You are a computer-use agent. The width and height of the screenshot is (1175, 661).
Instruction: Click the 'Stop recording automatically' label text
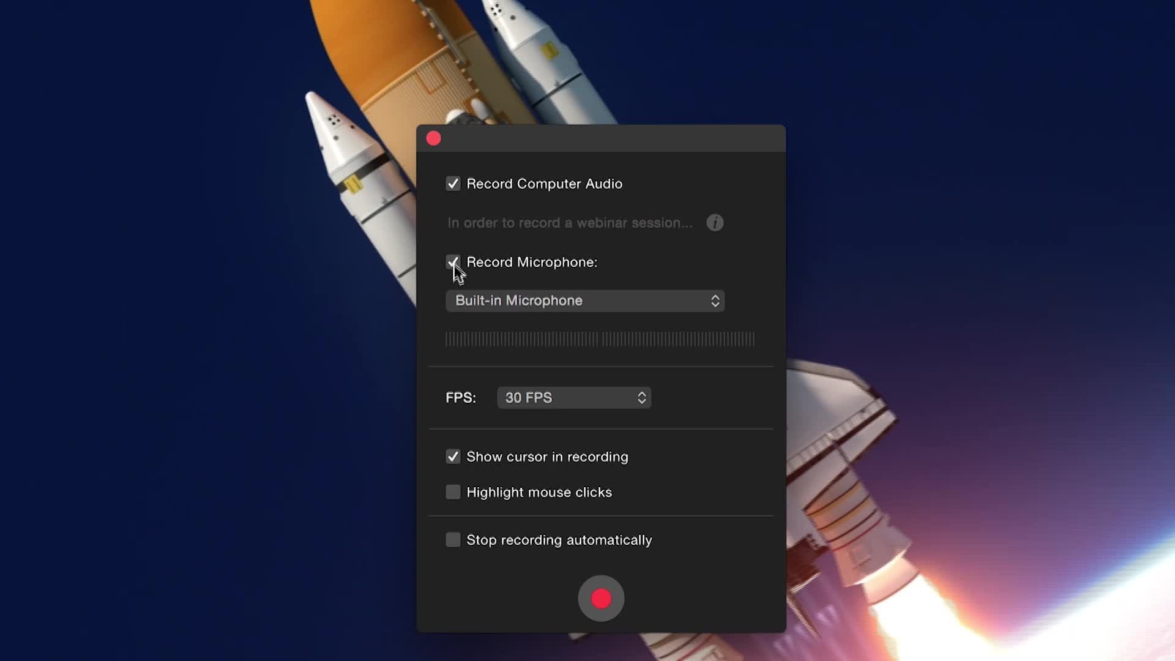(x=559, y=540)
